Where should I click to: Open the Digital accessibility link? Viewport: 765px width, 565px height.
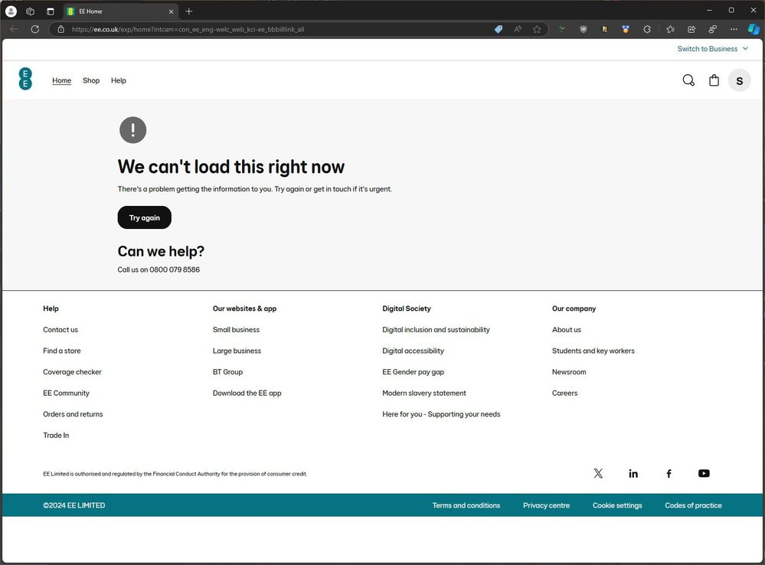(414, 351)
